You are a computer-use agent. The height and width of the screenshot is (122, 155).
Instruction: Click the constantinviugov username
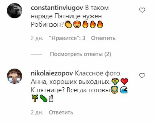click(x=57, y=8)
